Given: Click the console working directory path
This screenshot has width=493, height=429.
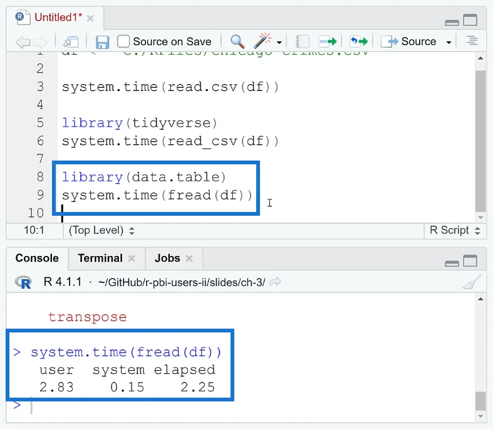Looking at the screenshot, I should pos(182,282).
